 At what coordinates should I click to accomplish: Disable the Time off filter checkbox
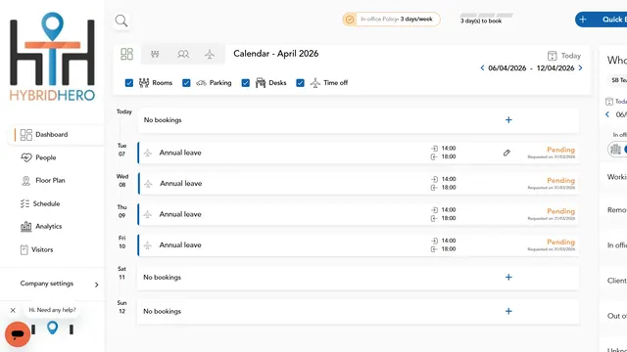[301, 82]
